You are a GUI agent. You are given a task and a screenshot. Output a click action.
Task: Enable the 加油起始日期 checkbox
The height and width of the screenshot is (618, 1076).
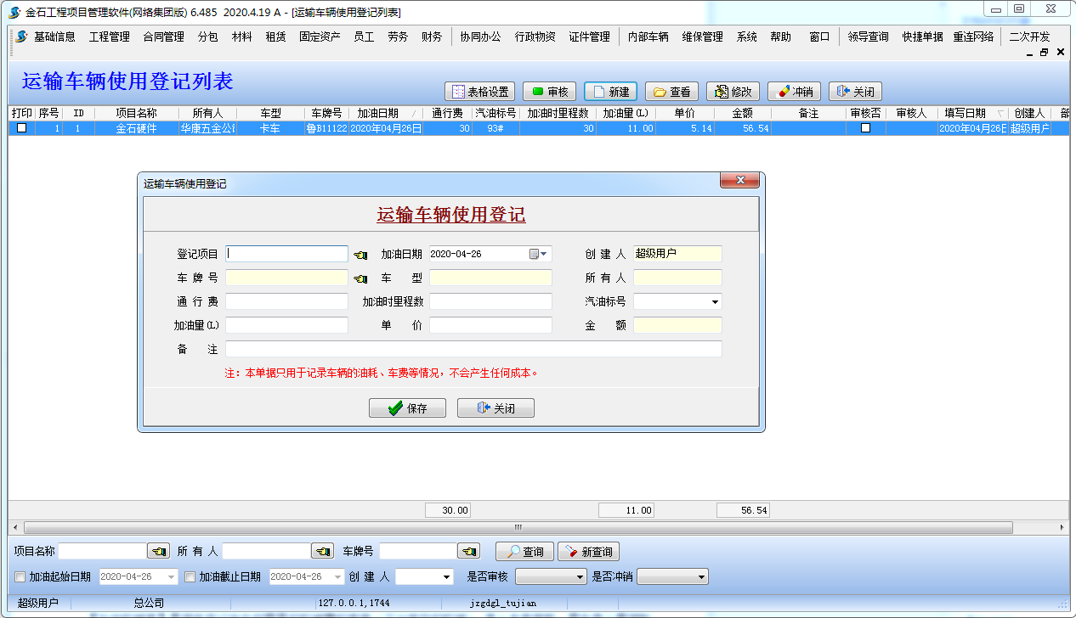(x=20, y=577)
